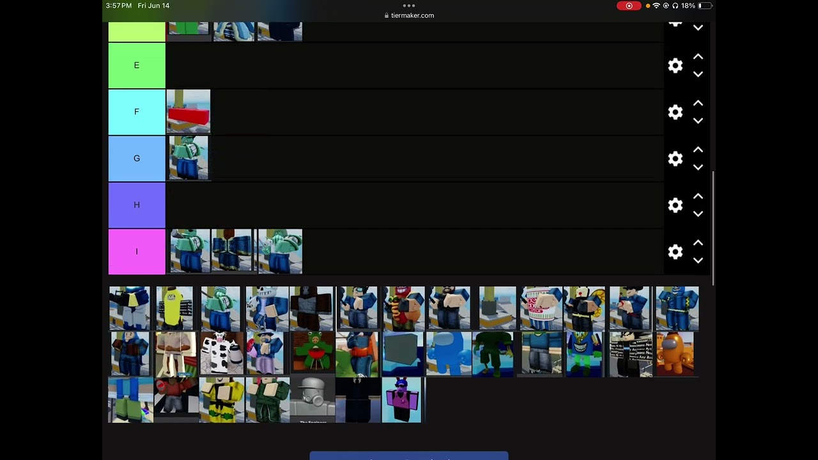The image size is (818, 460).
Task: Move tier G row up
Action: pos(698,150)
